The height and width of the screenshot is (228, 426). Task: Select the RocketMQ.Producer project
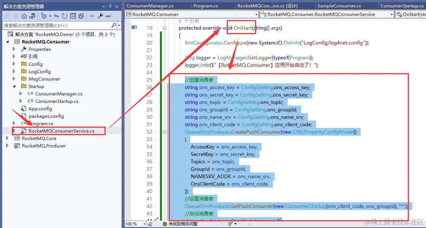coord(44,146)
